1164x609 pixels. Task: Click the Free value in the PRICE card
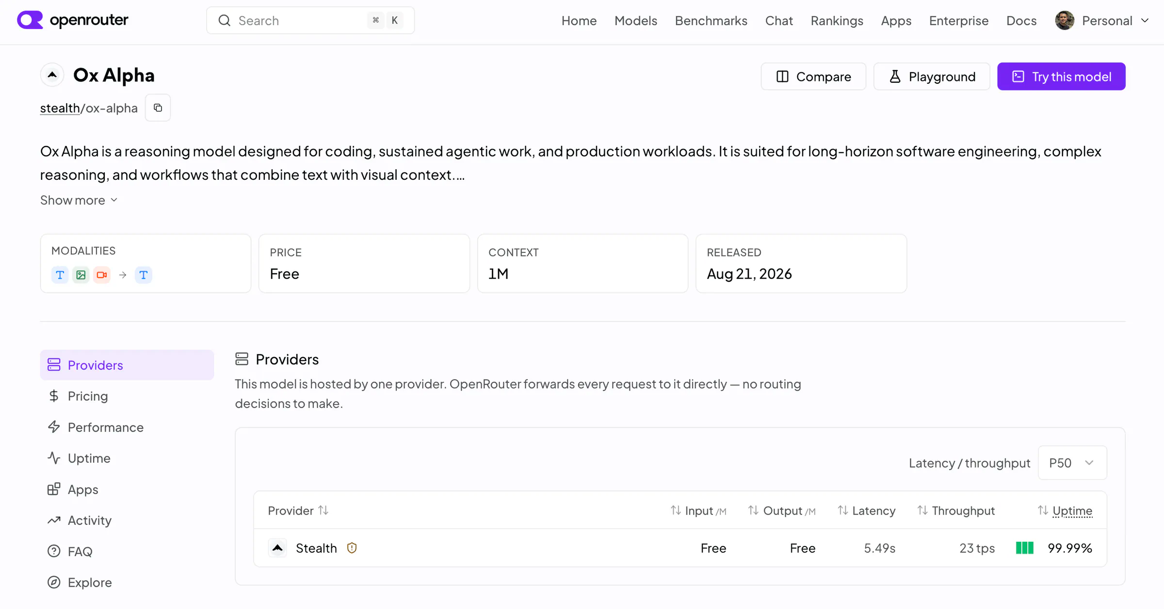285,274
